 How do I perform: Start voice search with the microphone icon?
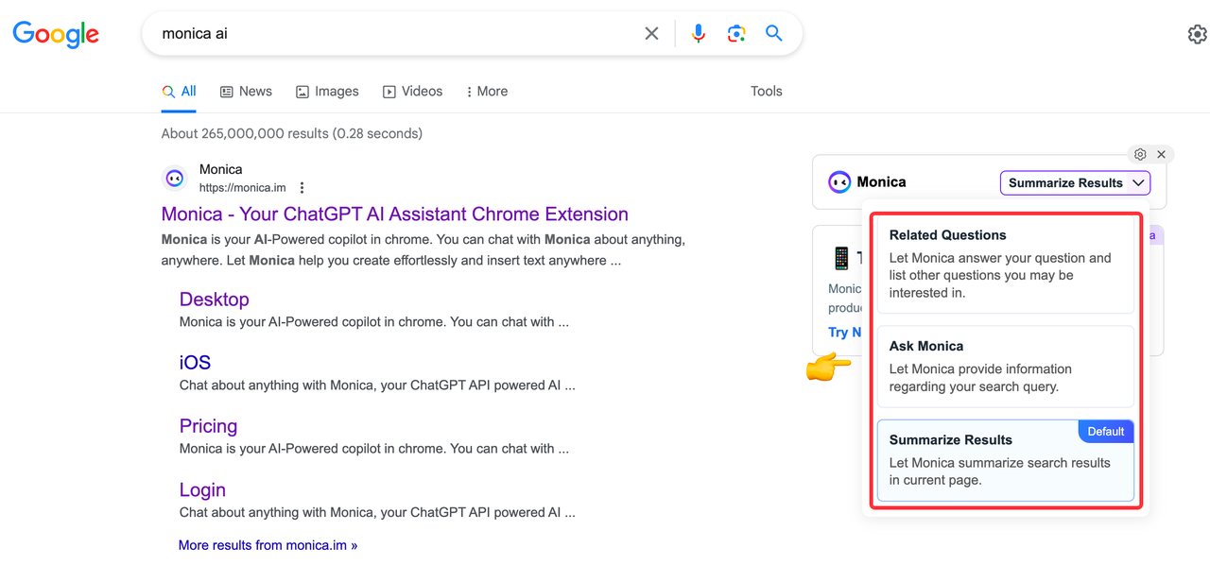click(699, 34)
